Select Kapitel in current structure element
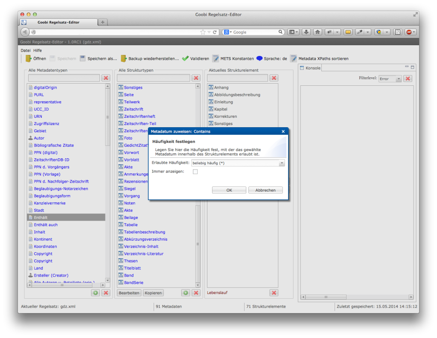Screen dimensions: 437x338 [x=221, y=109]
